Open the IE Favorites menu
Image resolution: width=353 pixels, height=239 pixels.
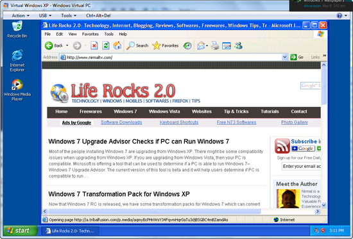pos(90,34)
